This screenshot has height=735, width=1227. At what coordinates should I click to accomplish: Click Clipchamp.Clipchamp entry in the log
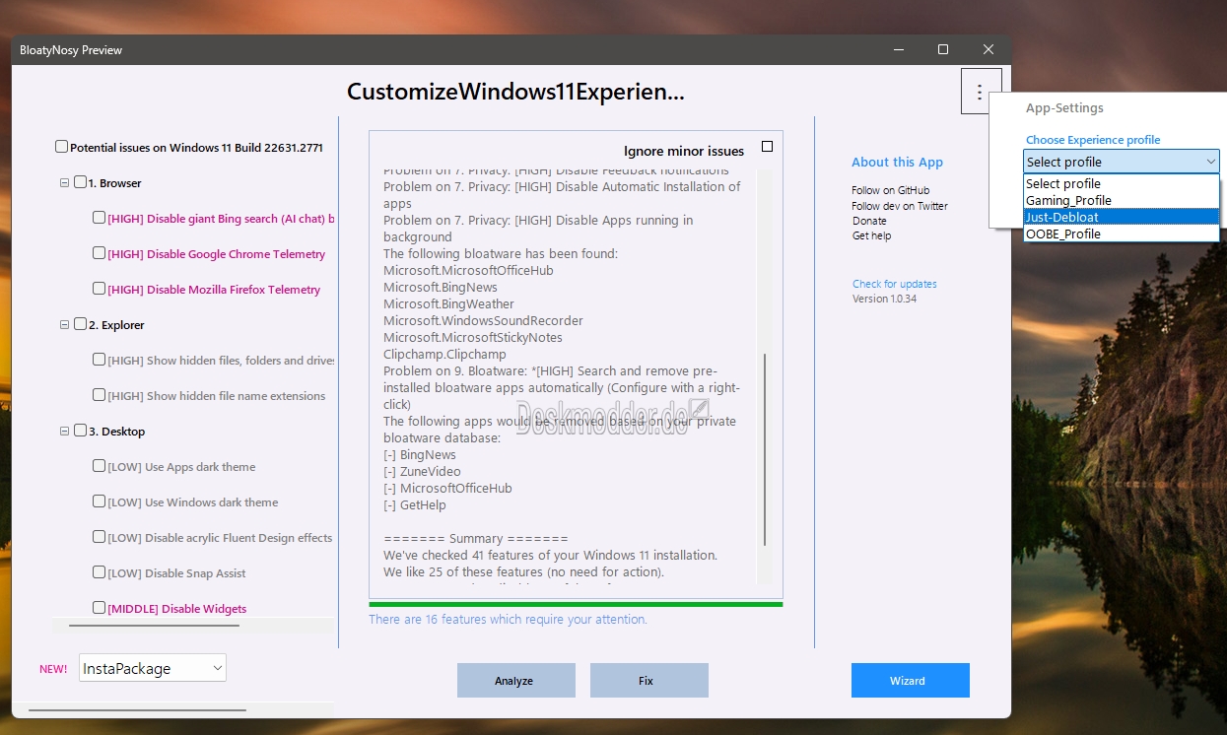[444, 355]
